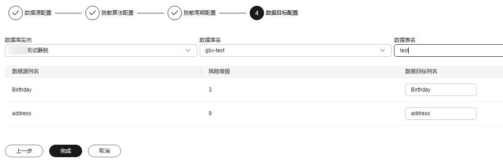Click the Birthday target column name field
The image size is (503, 163).
[441, 90]
